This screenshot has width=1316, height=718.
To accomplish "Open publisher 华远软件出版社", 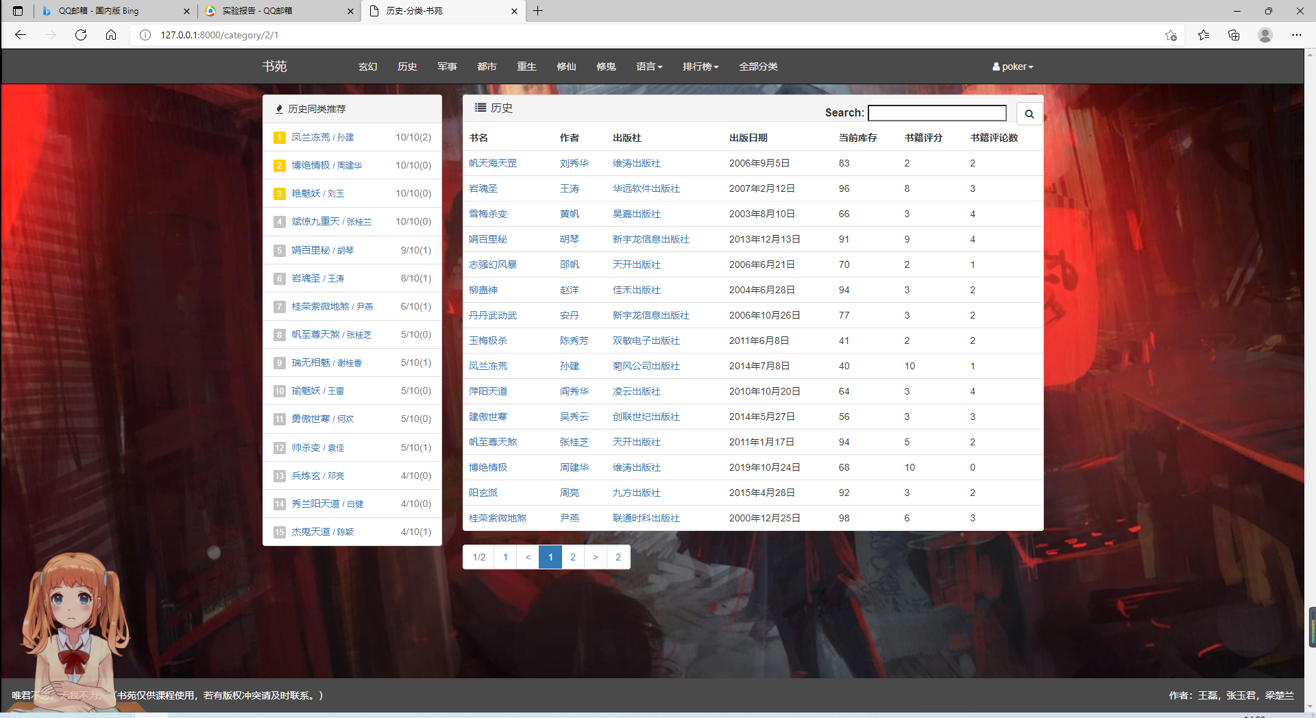I will click(646, 188).
